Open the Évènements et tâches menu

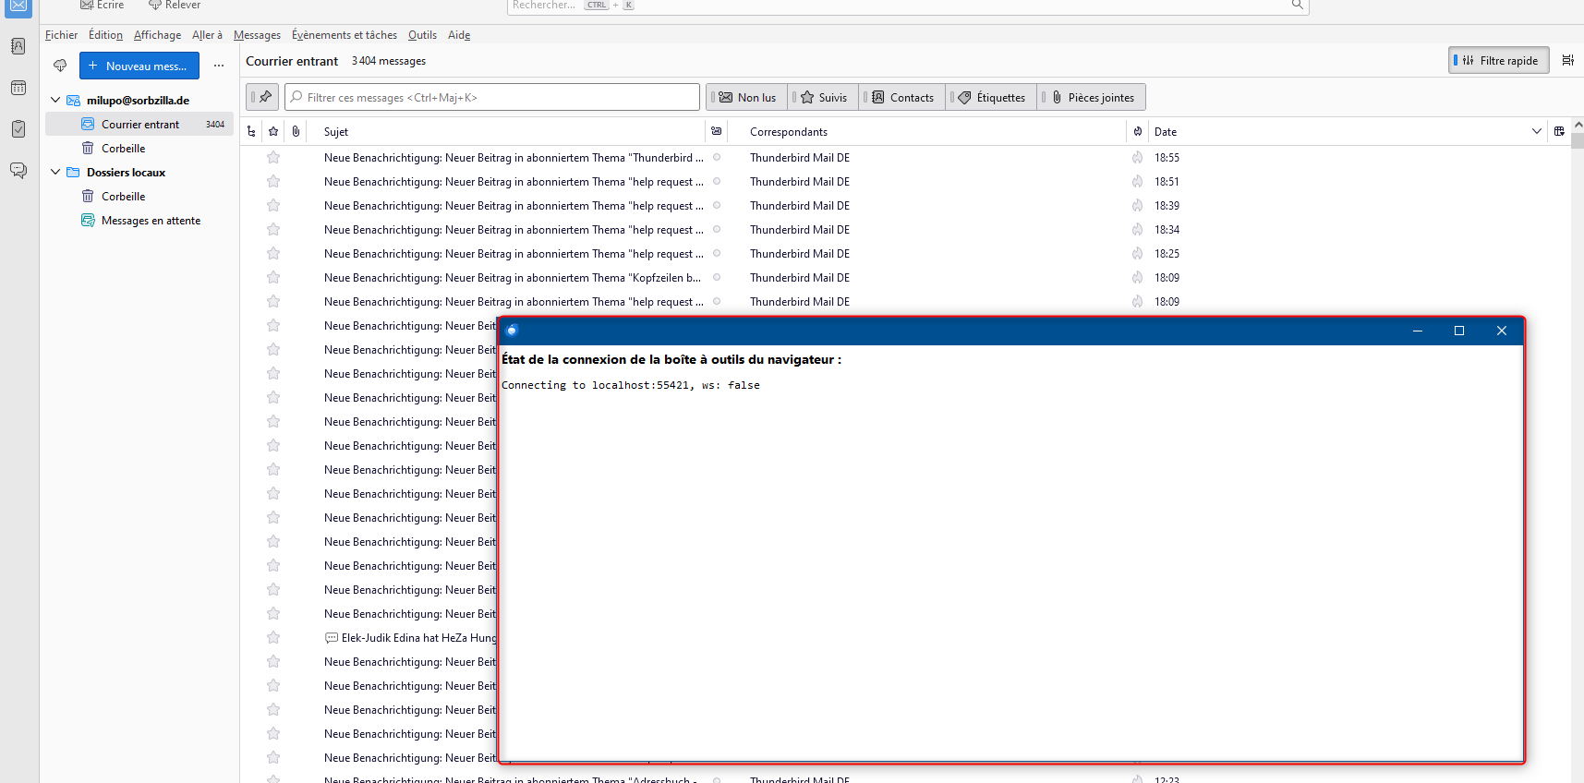pyautogui.click(x=345, y=35)
